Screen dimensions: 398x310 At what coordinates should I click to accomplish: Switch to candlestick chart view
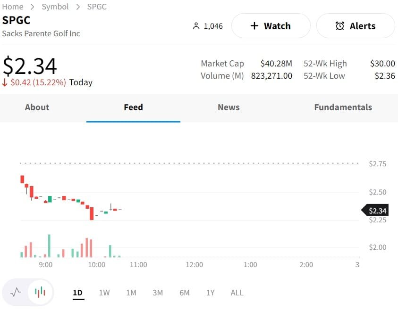(x=40, y=292)
